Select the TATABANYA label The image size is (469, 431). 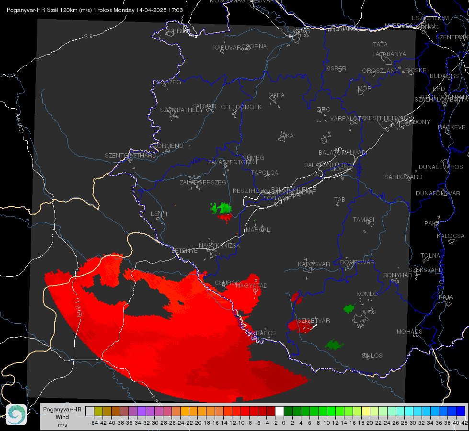pyautogui.click(x=389, y=54)
